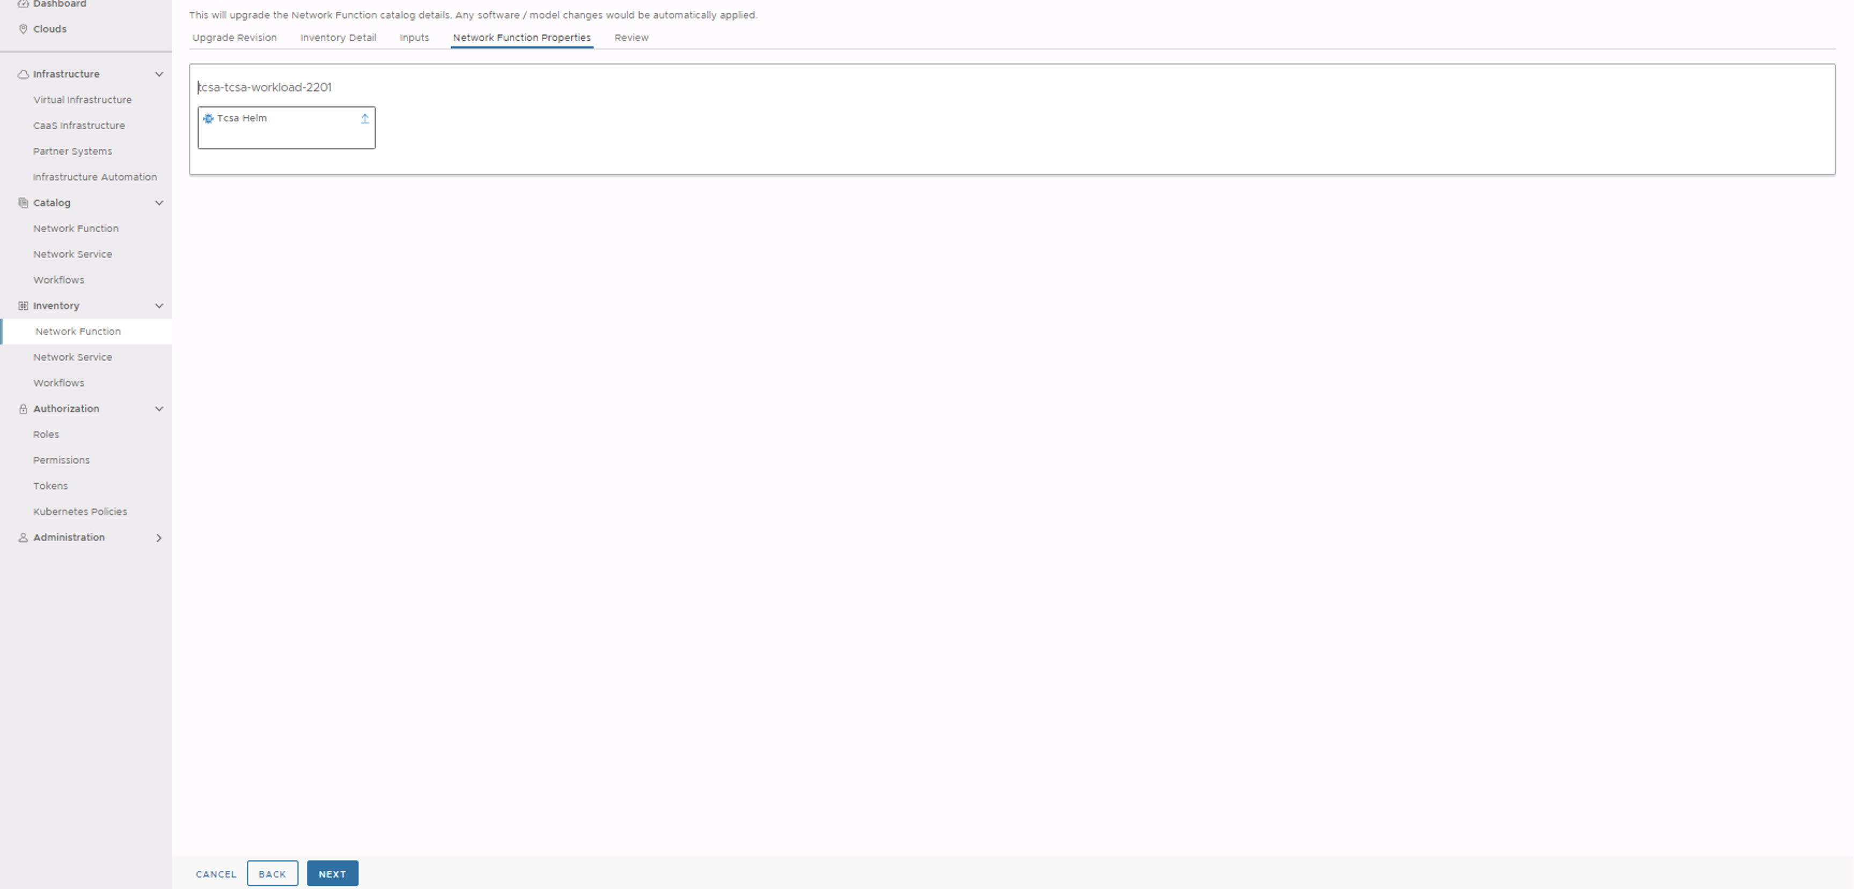Select Network Function Properties tab
The image size is (1854, 889).
coord(522,38)
